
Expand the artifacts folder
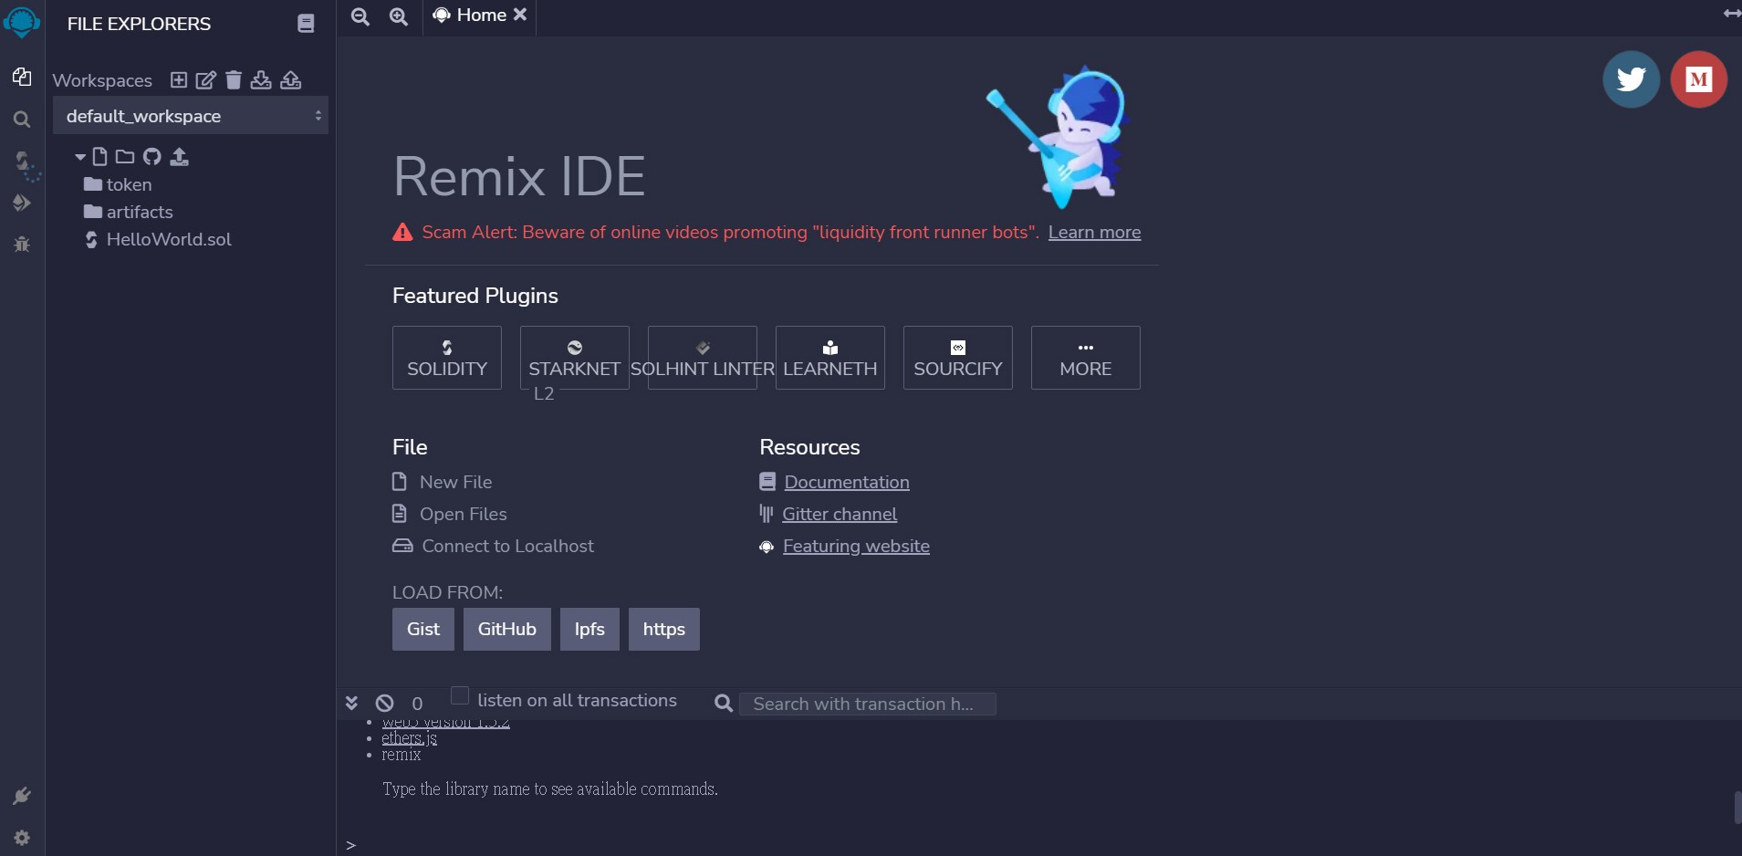pos(128,212)
